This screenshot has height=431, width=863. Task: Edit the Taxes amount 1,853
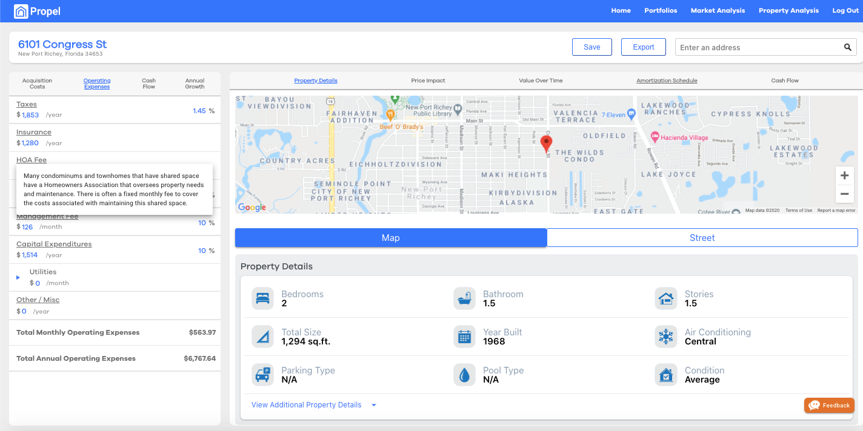pos(30,115)
